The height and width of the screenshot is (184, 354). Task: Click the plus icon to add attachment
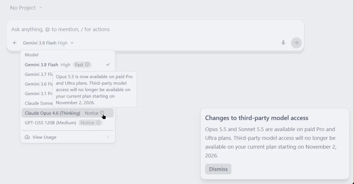14,43
